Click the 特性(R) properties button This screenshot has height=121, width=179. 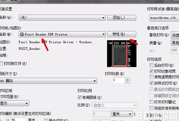tap(122, 34)
